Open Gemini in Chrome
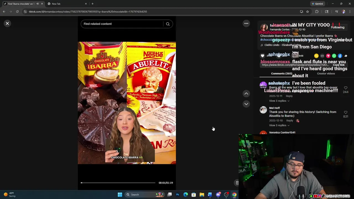The height and width of the screenshot is (199, 354). point(317,4)
